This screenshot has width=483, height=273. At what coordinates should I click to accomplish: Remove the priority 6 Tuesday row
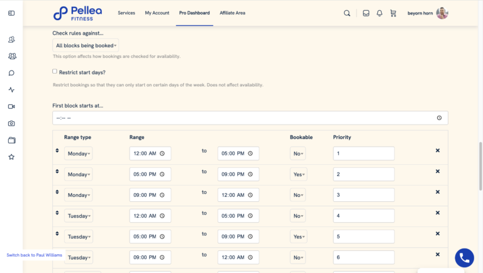tap(438, 255)
